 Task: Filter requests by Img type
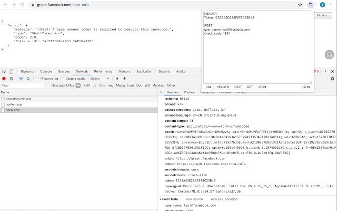[111, 85]
